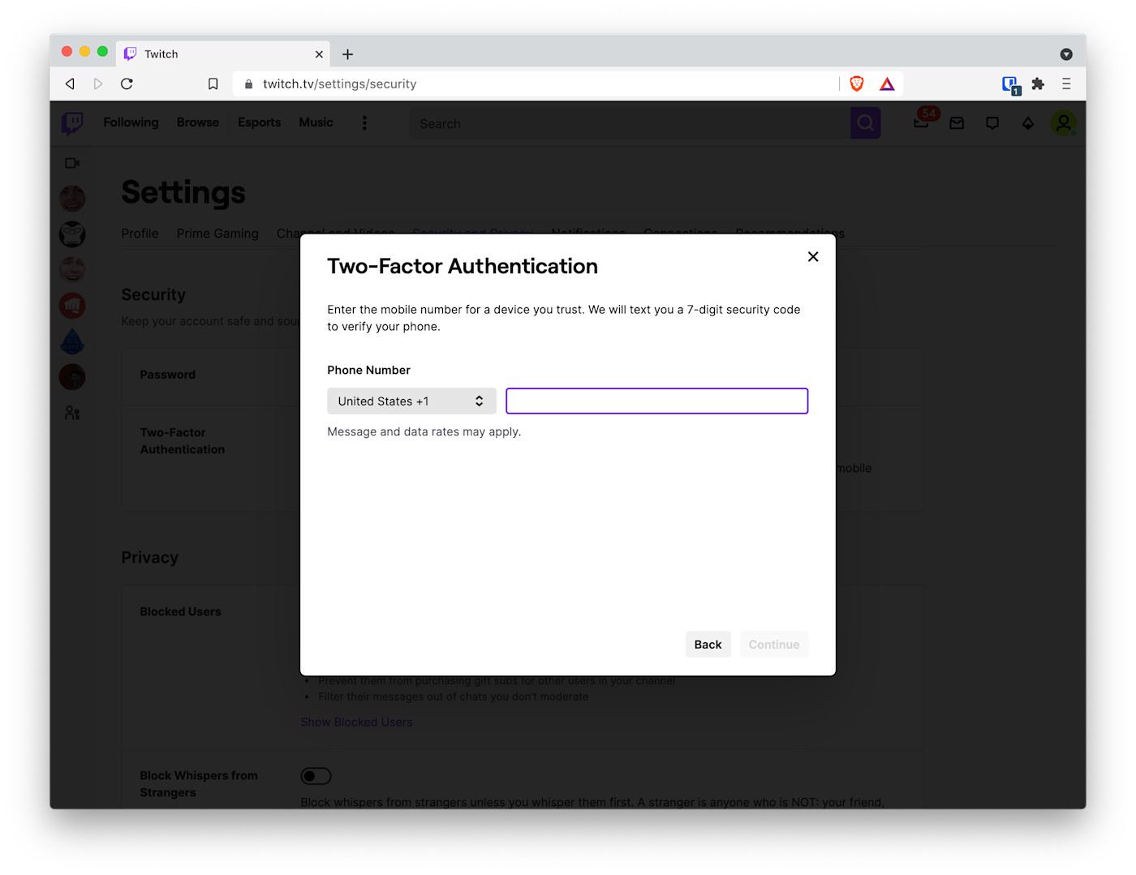Open your profile avatar menu

pyautogui.click(x=1065, y=122)
